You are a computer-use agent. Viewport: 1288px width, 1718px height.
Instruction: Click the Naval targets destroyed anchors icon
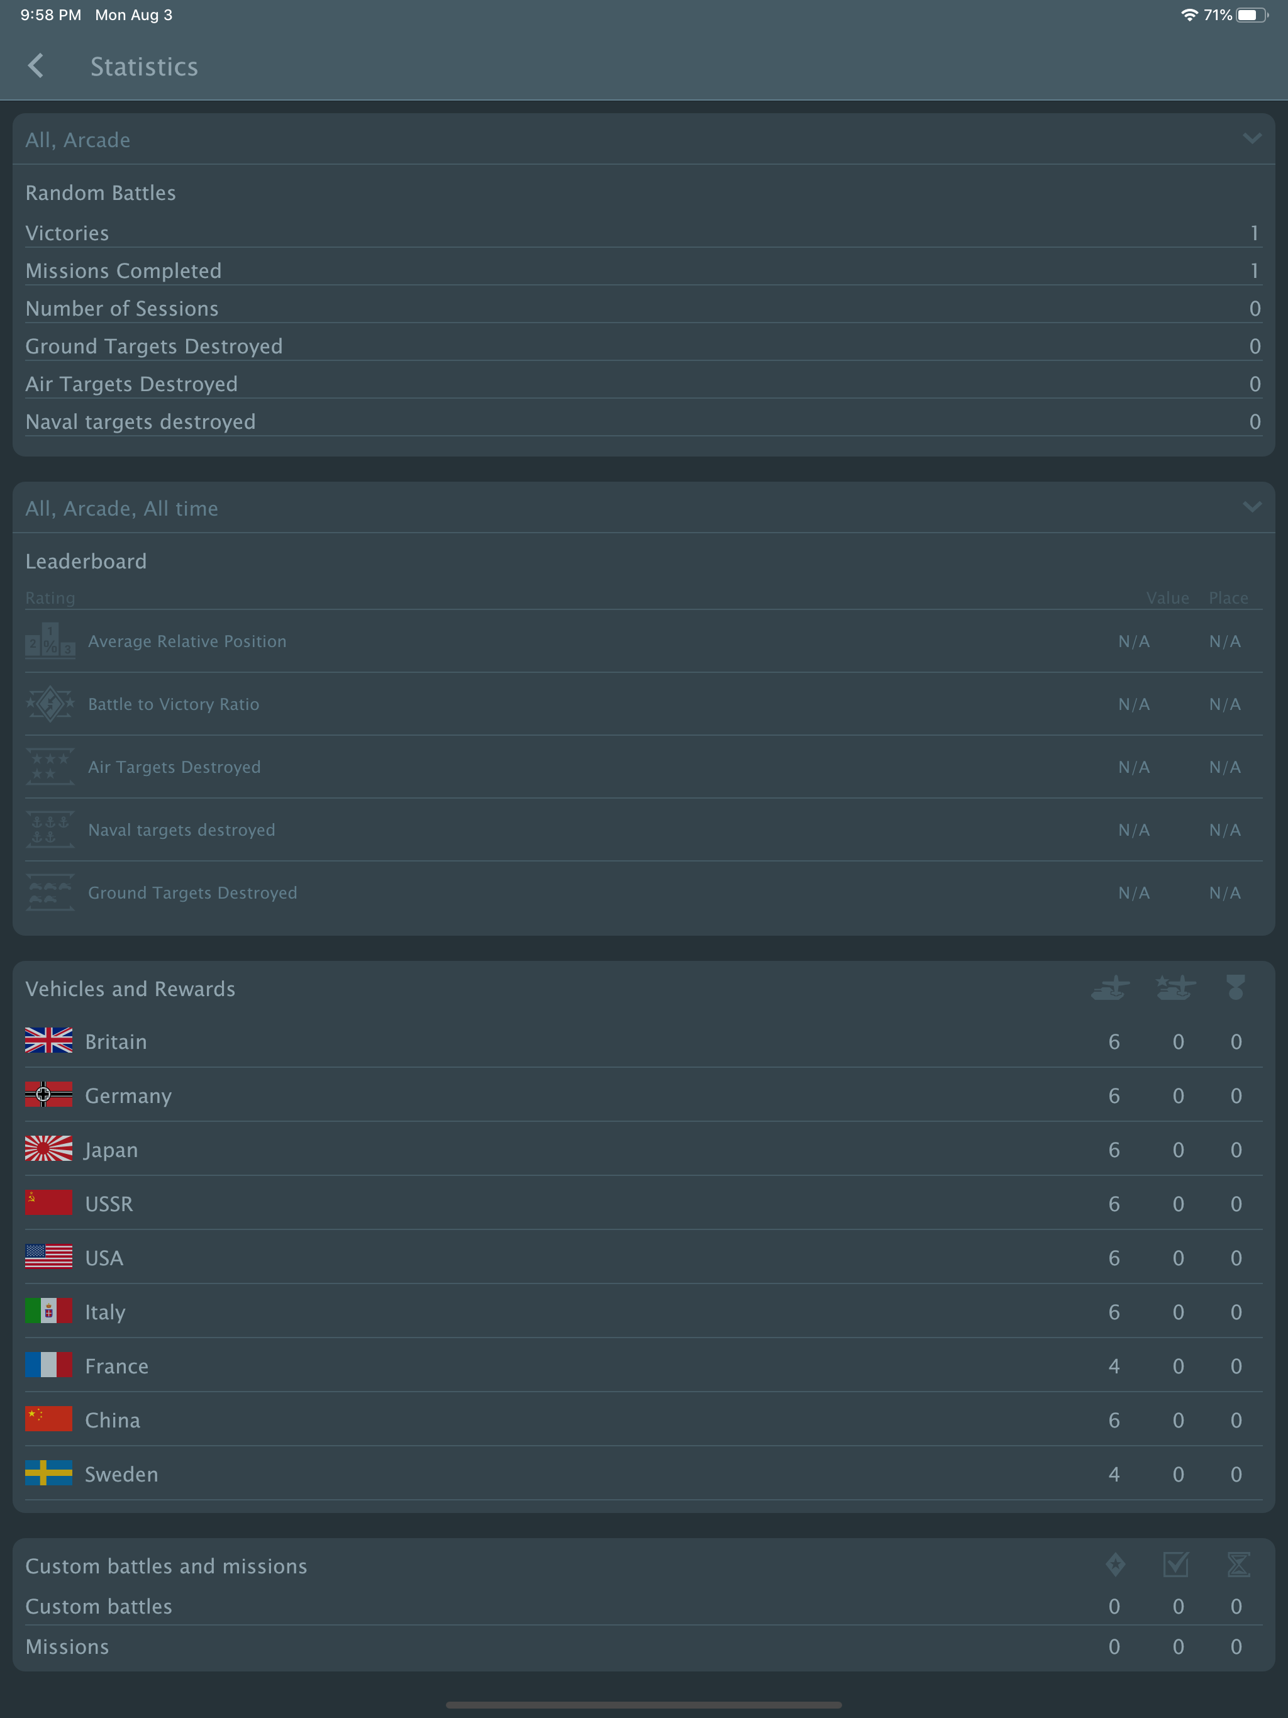point(50,829)
